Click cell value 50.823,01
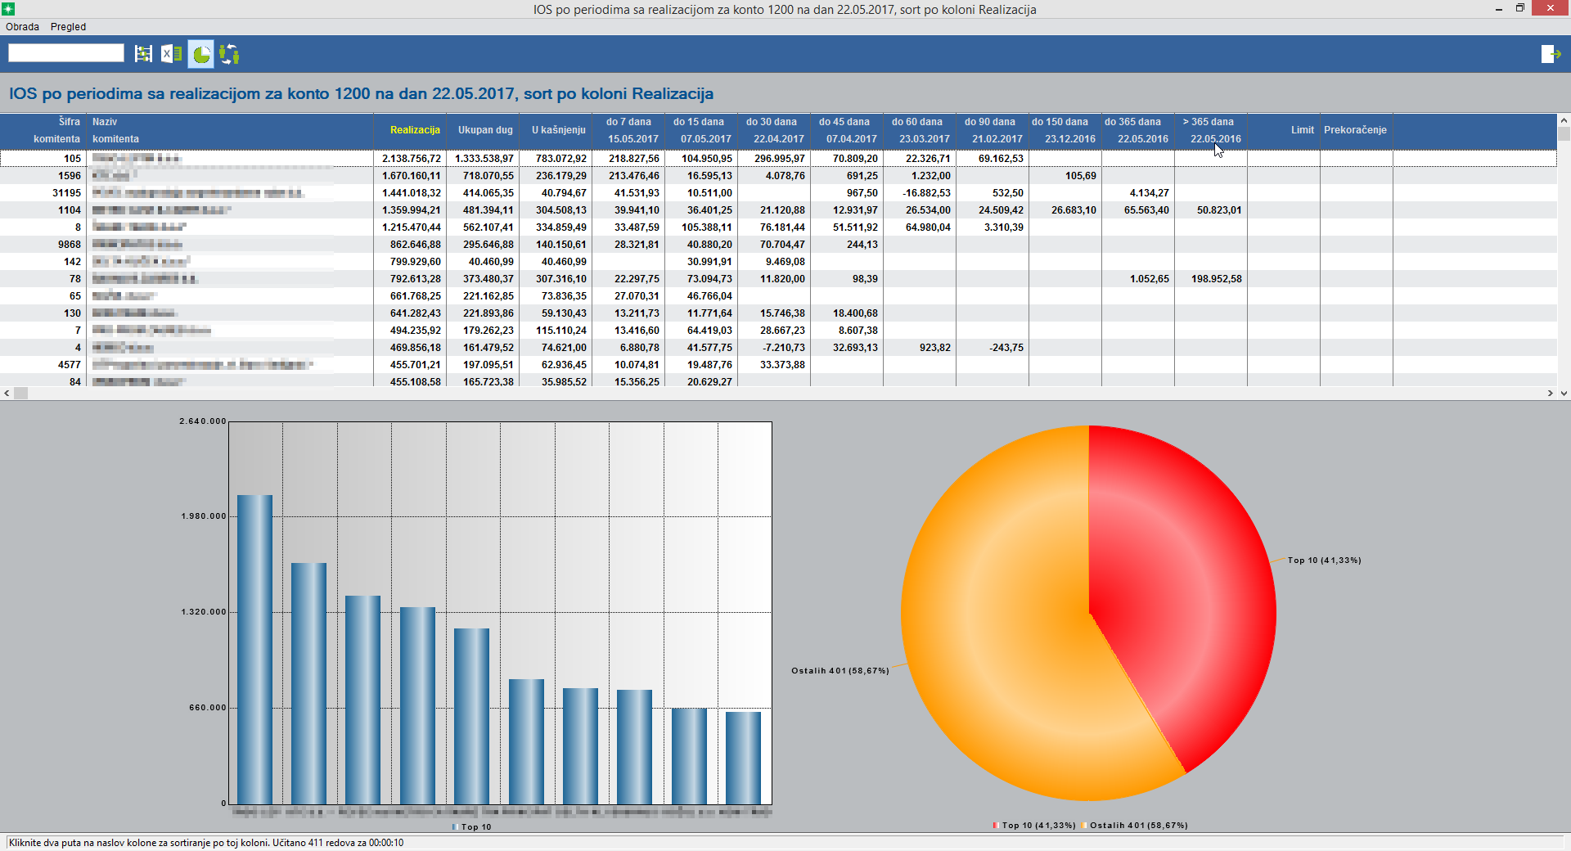This screenshot has height=851, width=1571. coord(1219,210)
